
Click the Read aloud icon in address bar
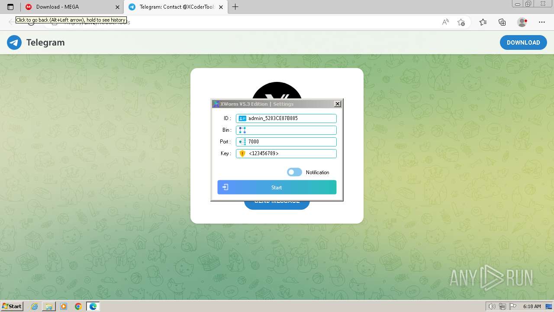(445, 22)
